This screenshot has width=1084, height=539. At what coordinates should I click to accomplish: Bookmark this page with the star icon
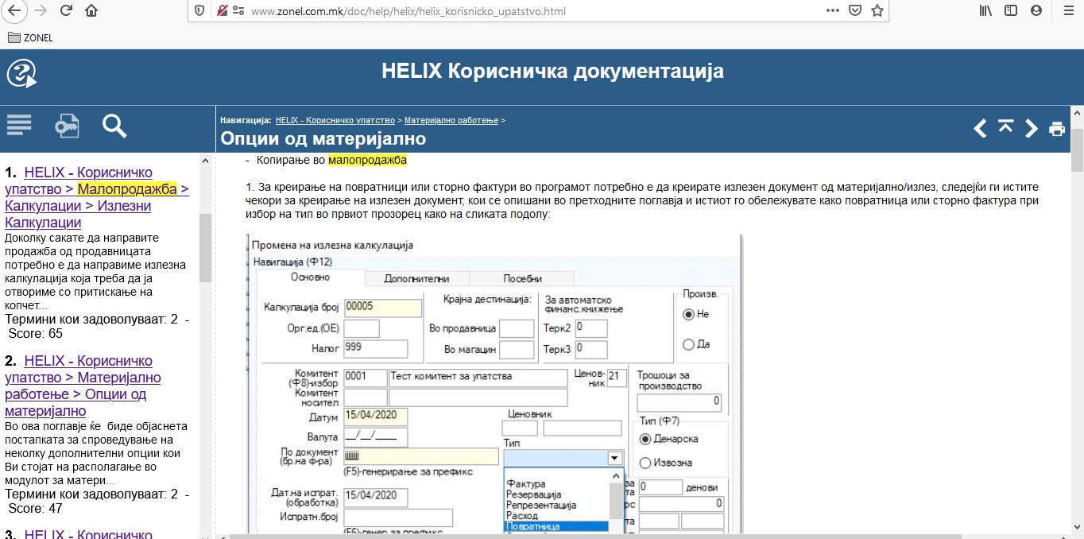(x=877, y=11)
